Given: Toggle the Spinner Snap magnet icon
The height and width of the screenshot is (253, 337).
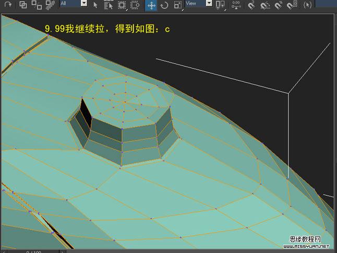Looking at the screenshot, I should tap(292, 5).
